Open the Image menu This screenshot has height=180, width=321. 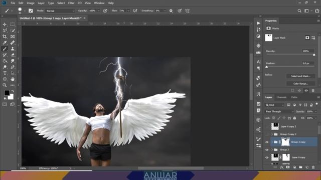[31, 3]
